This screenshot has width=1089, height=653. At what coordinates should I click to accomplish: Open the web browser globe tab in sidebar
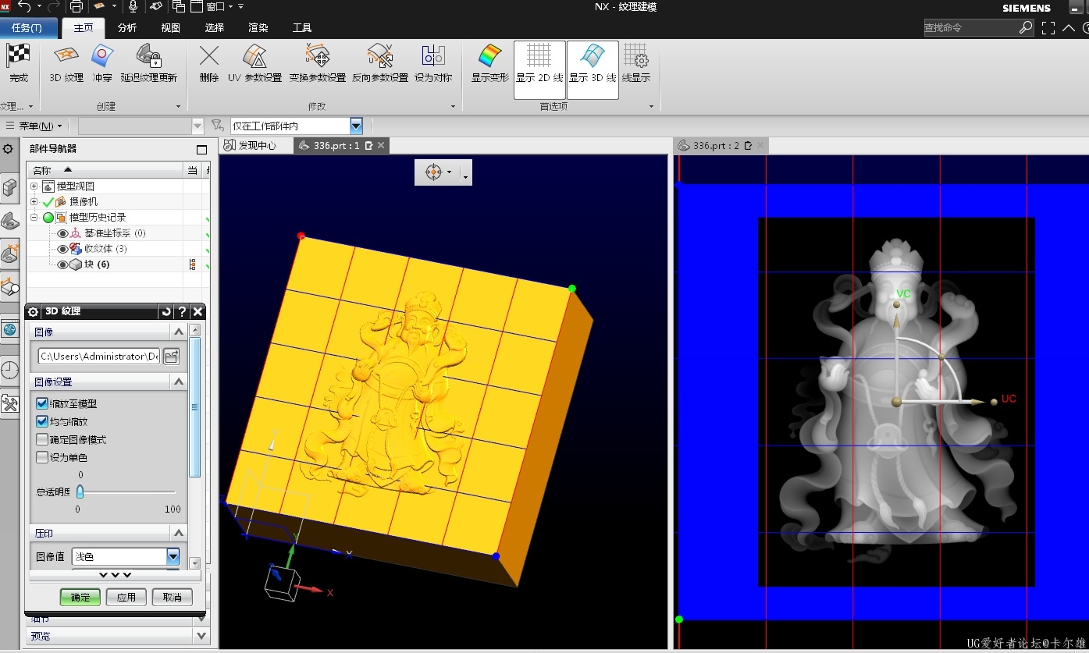[x=9, y=329]
